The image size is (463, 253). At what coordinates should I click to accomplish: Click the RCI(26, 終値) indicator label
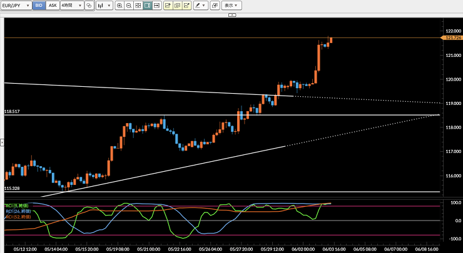pyautogui.click(x=18, y=211)
